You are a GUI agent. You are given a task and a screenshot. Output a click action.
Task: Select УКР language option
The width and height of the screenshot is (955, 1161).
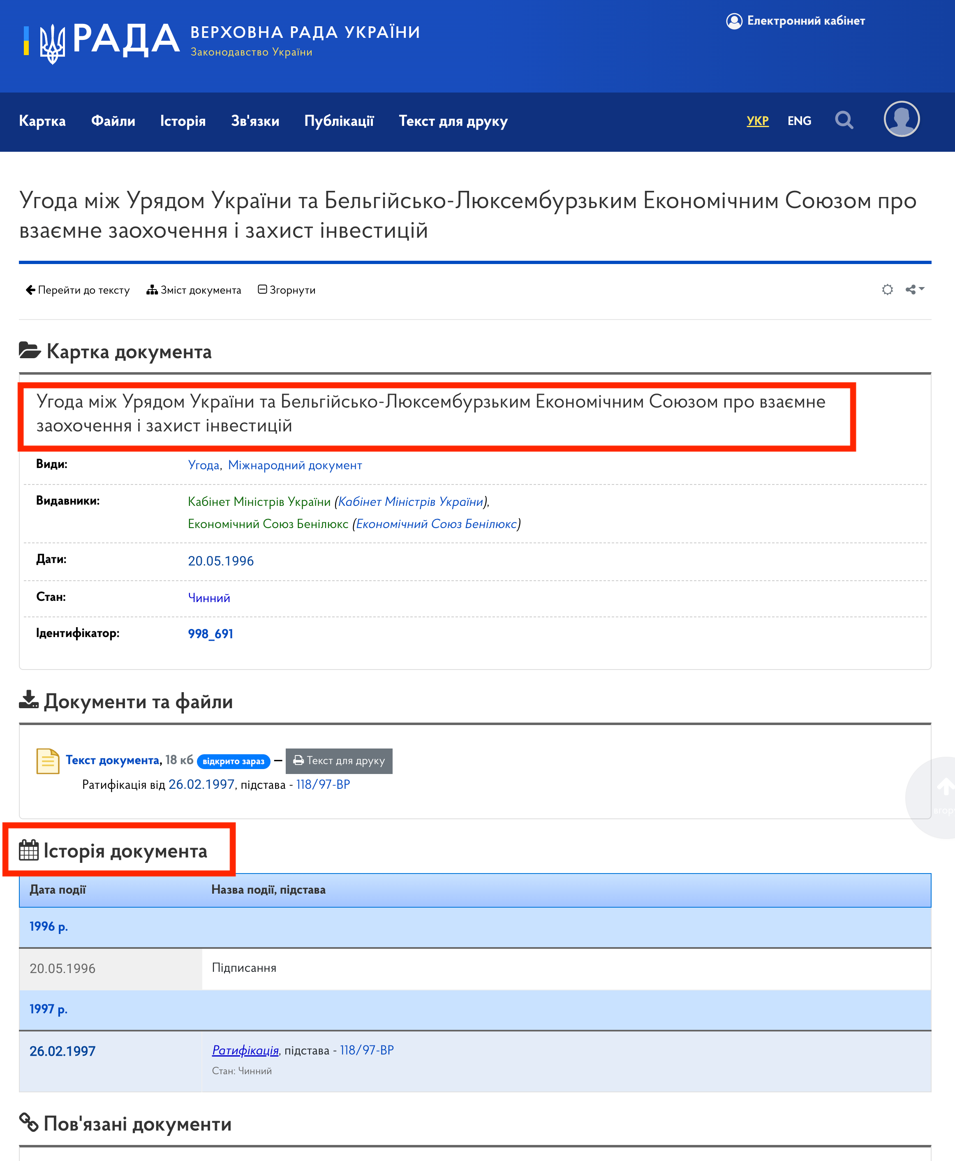tap(757, 121)
